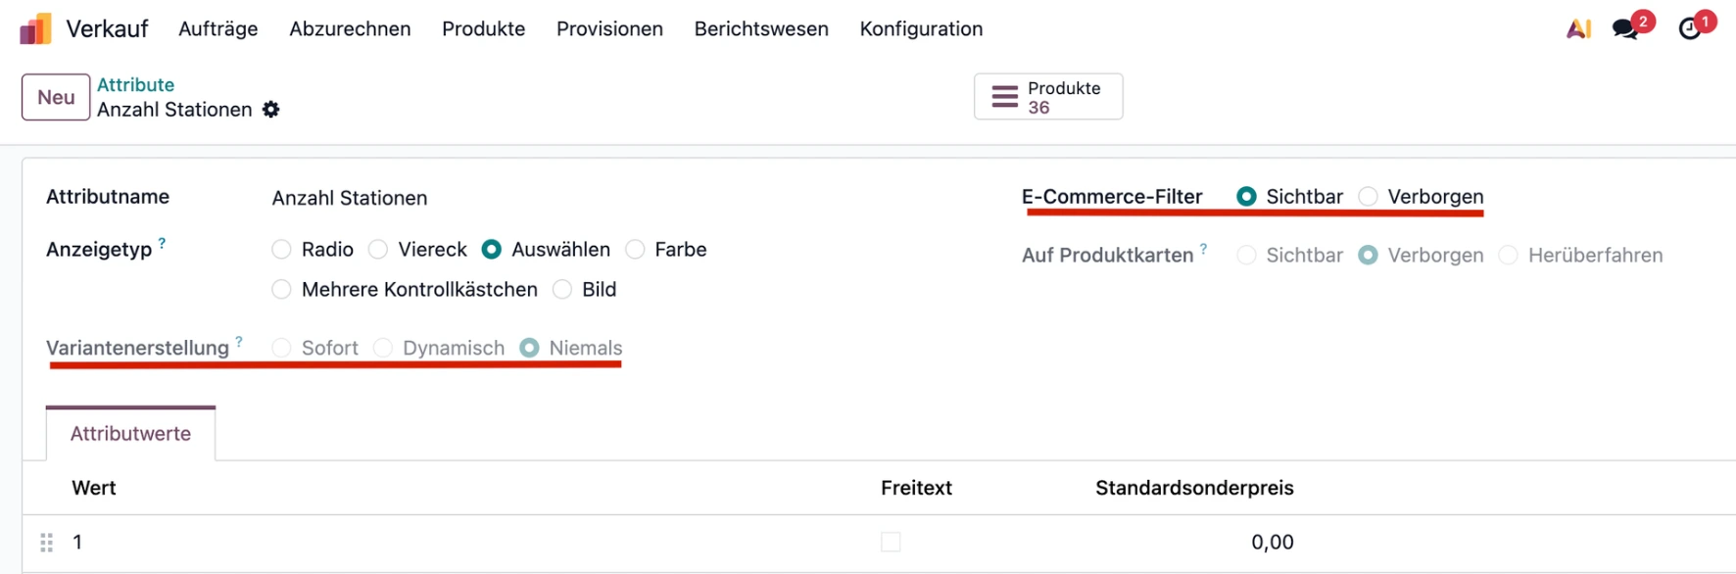
Task: Open the activities clock icon
Action: (x=1687, y=29)
